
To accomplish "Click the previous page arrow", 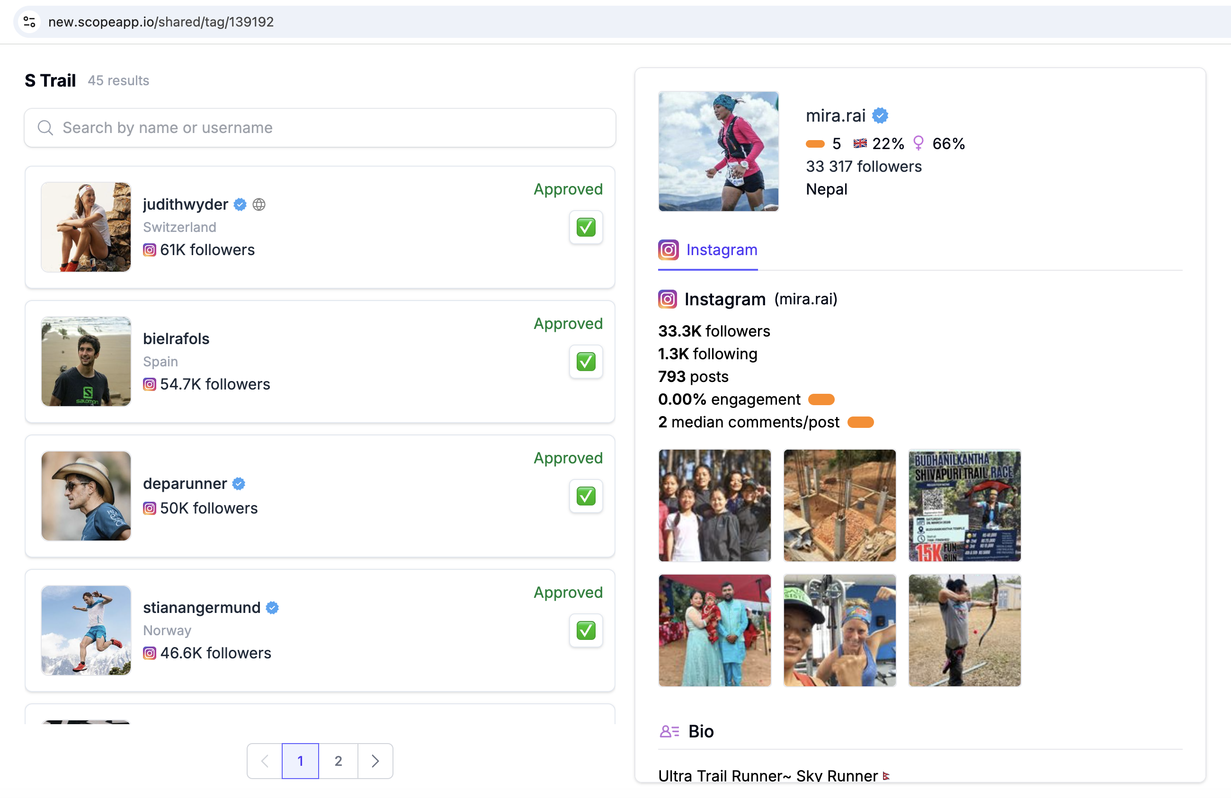I will [265, 761].
